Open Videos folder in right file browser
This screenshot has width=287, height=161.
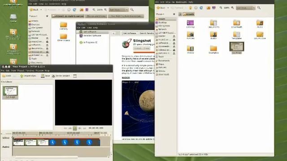pyautogui.click(x=190, y=50)
